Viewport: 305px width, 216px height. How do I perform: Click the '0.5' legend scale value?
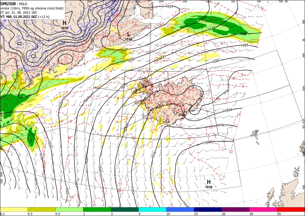[58, 214]
